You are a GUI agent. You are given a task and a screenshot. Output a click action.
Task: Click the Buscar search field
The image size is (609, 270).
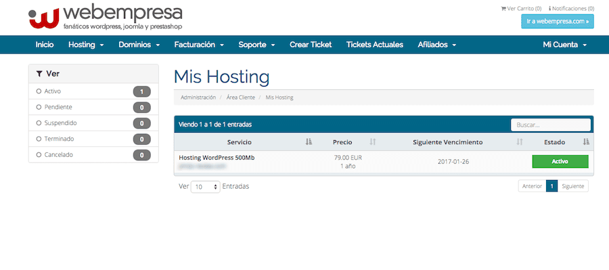(551, 125)
